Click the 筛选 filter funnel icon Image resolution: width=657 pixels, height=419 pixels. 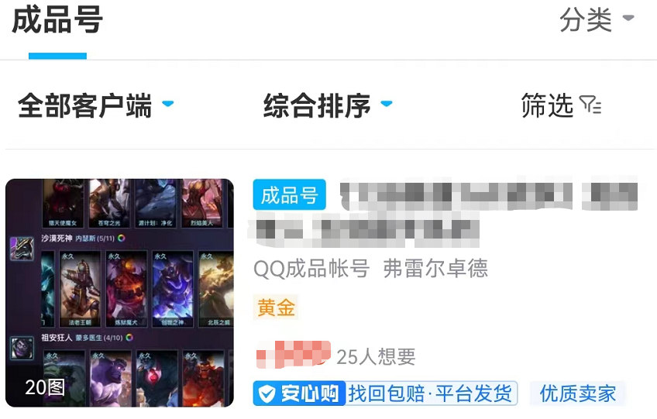point(590,105)
